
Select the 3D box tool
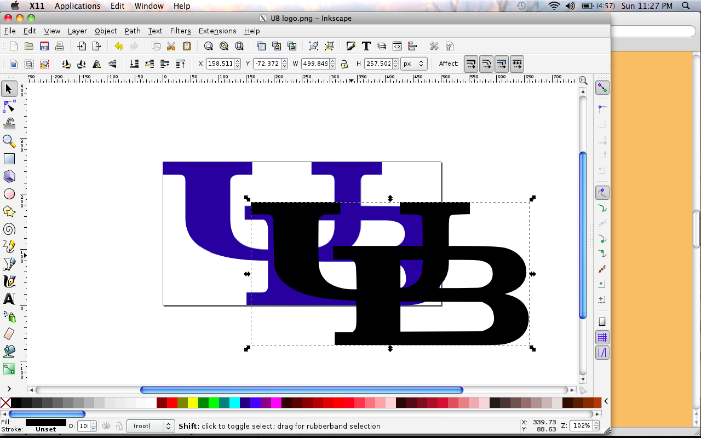pyautogui.click(x=9, y=176)
